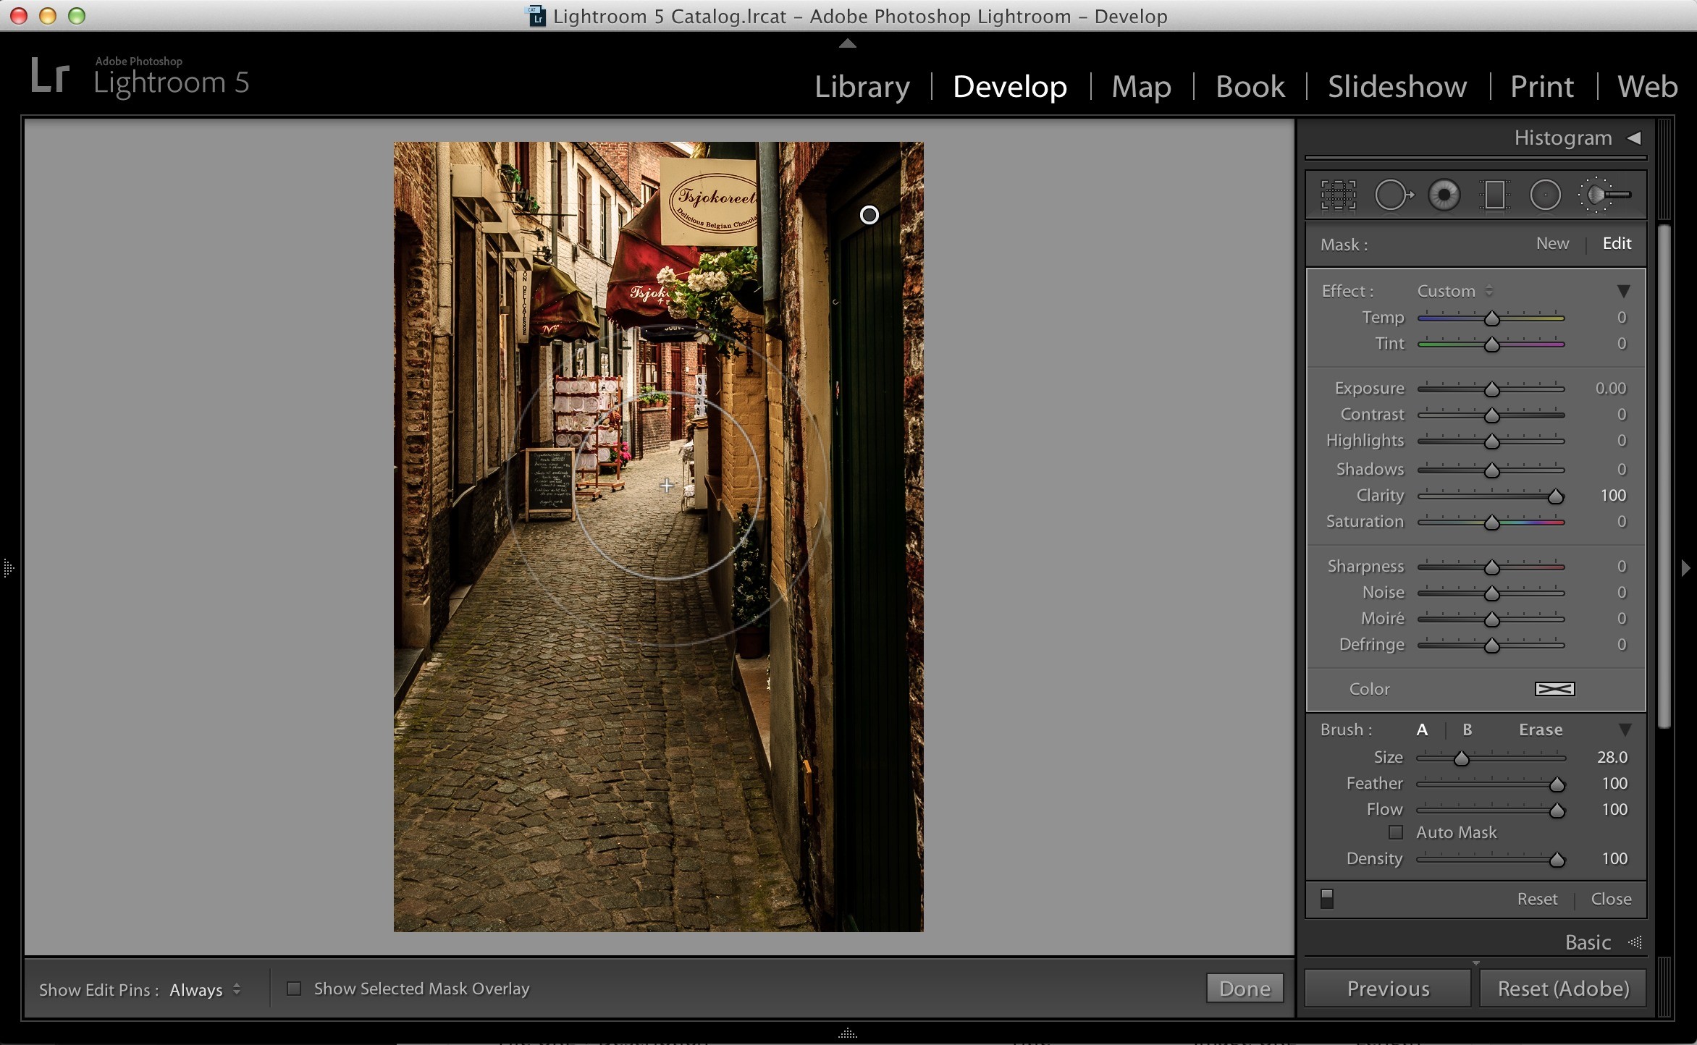Select the Red Eye Correction tool
The image size is (1697, 1045).
(x=1444, y=195)
